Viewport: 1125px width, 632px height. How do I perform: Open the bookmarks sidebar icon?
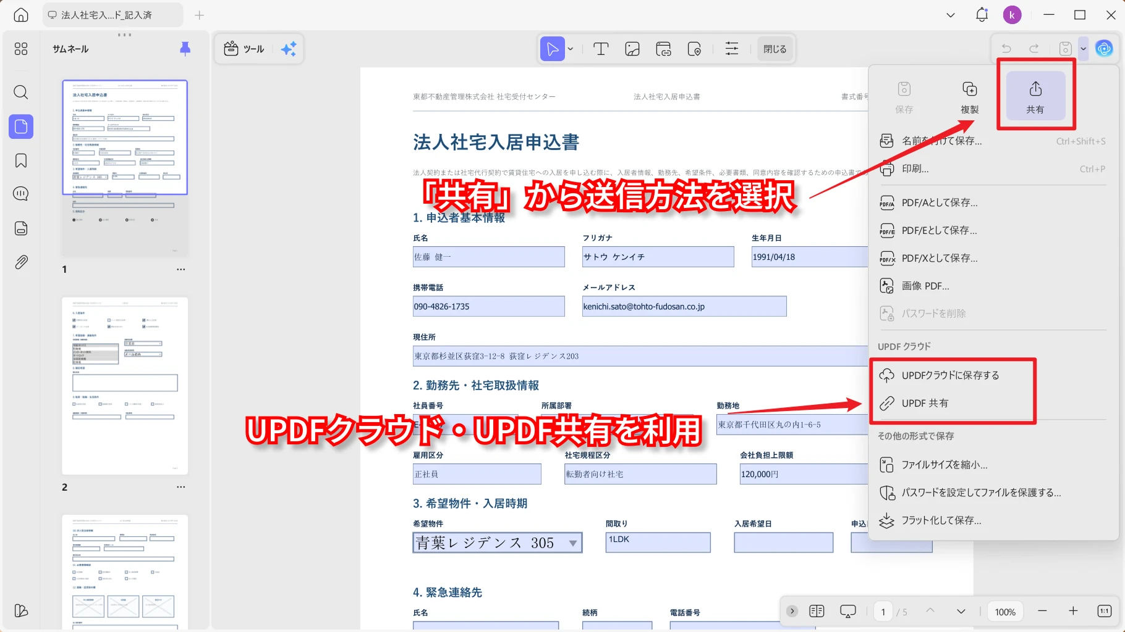click(x=21, y=160)
